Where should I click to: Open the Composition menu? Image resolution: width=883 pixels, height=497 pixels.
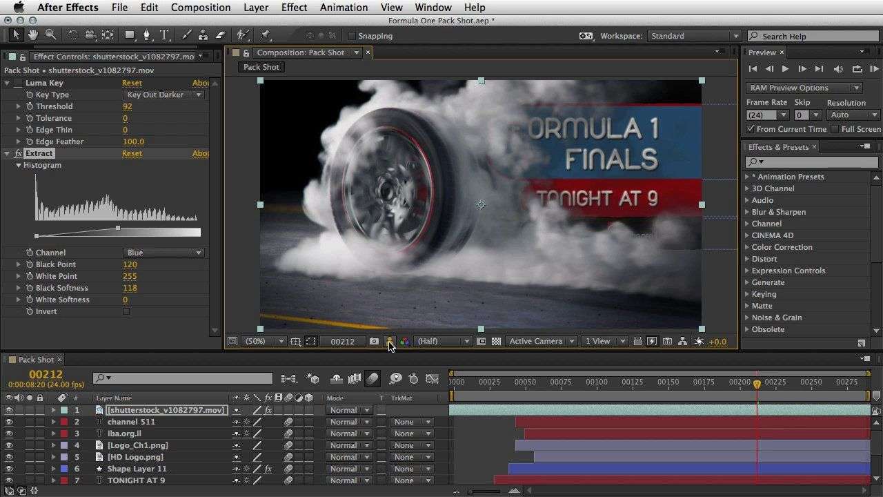[x=201, y=8]
